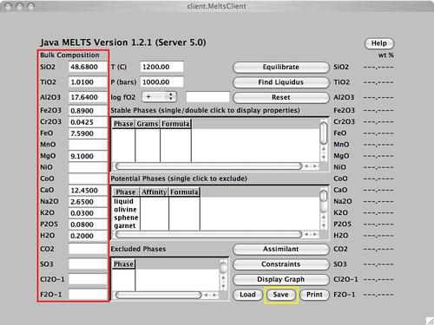
Task: Open the Assimilant dialog
Action: [x=280, y=249]
